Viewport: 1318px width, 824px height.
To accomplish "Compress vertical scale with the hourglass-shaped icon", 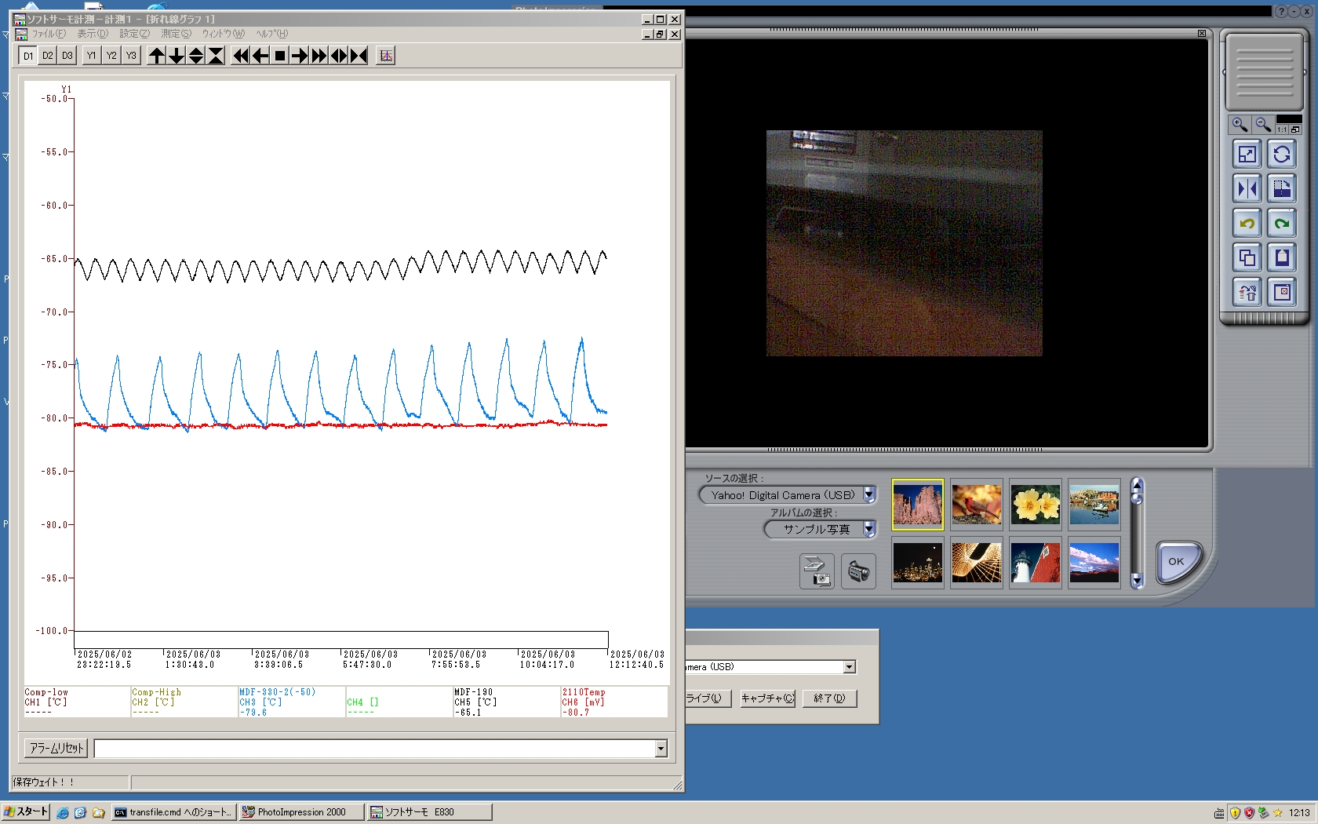I will (216, 56).
